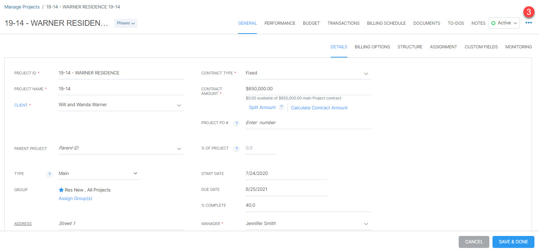Open the Client dropdown for Will and Wanda Warner
Viewport: 539px width, 249px height.
pos(179,104)
